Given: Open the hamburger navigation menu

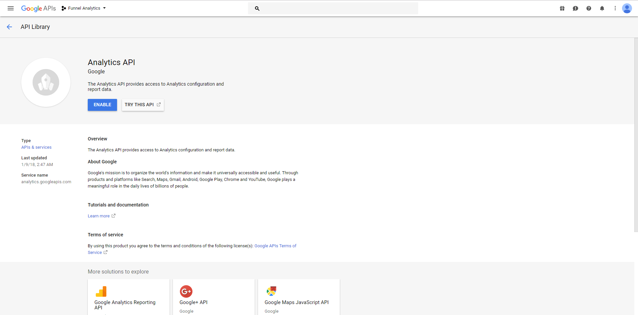Looking at the screenshot, I should pyautogui.click(x=11, y=8).
